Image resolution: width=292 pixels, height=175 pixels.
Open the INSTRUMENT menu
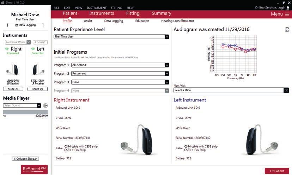click(97, 8)
